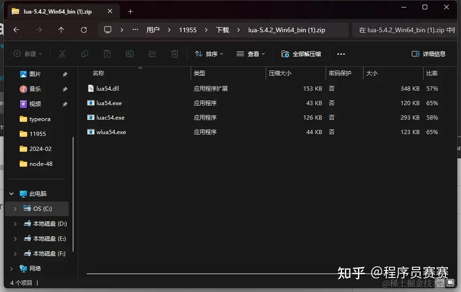Click the Back navigation arrow
This screenshot has height=292, width=461.
[x=17, y=29]
